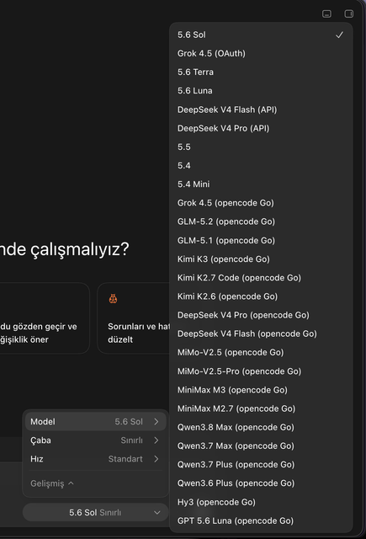Select Qwen3.6 Plus (opencode Go)
The height and width of the screenshot is (539, 366).
click(261, 483)
